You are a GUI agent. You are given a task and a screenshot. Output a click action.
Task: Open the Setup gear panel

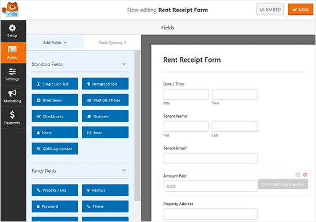[12, 31]
